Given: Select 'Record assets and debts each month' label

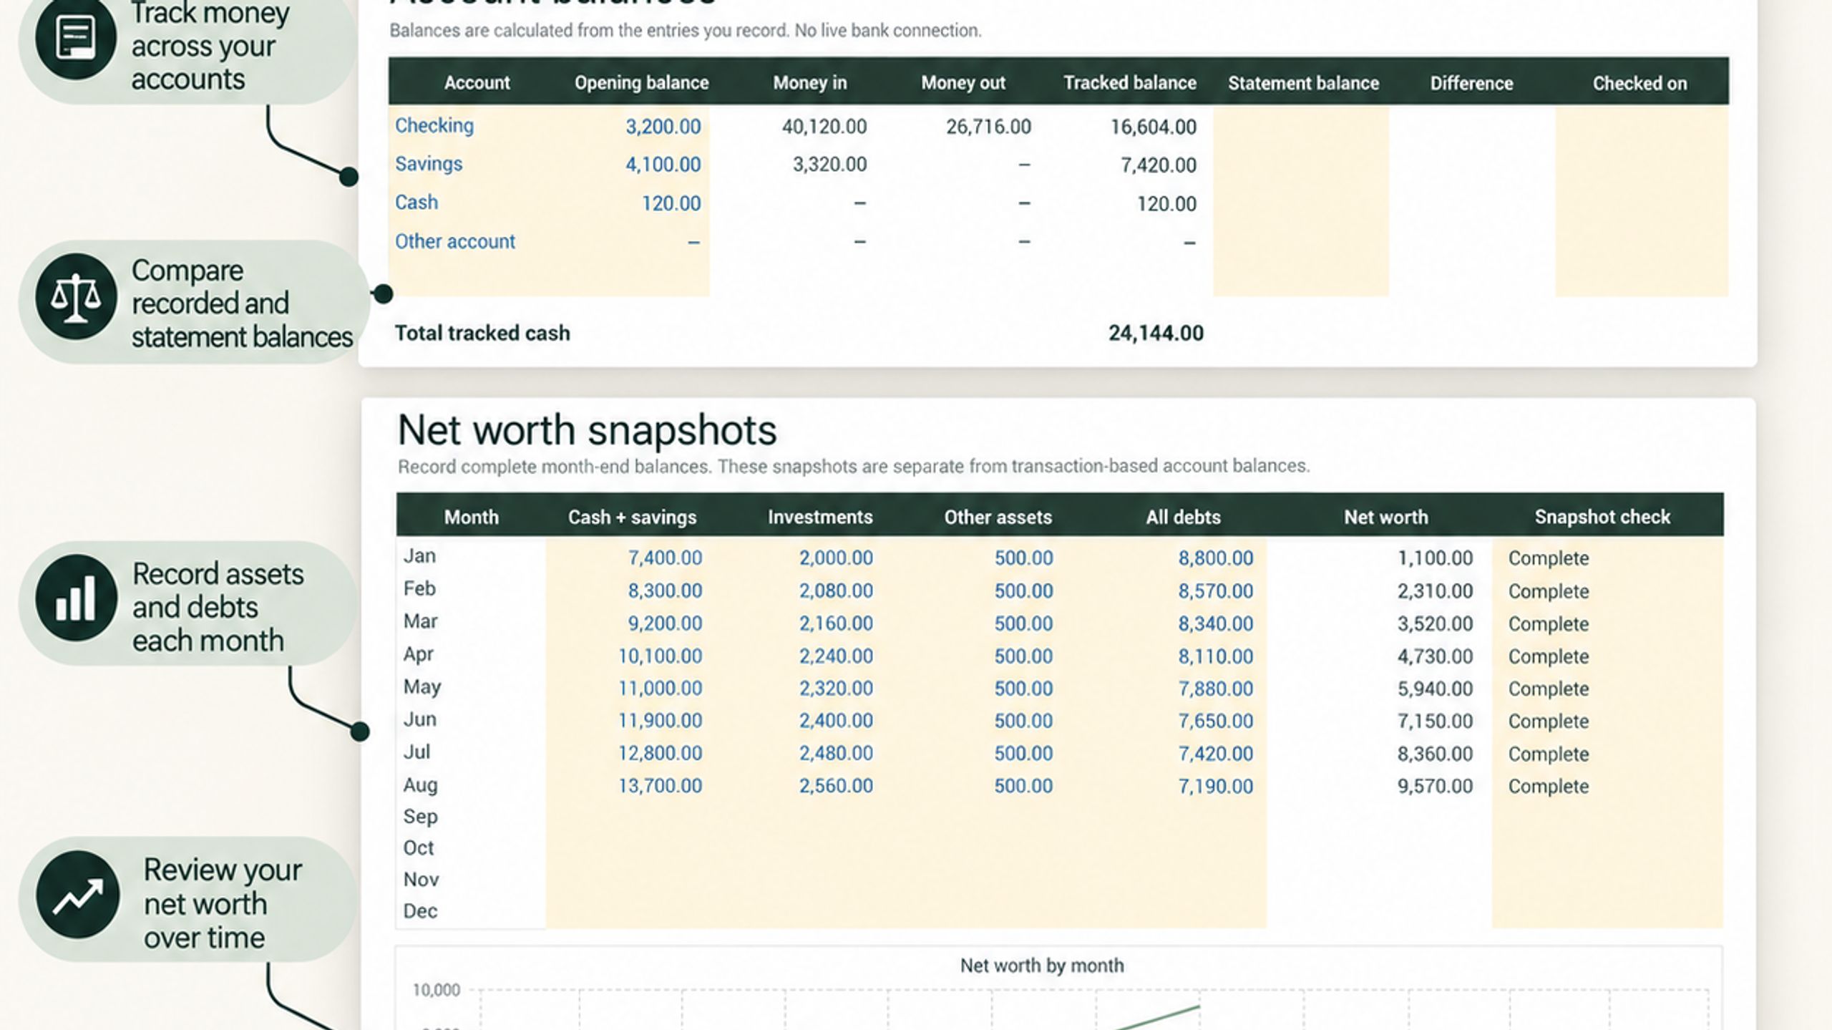Looking at the screenshot, I should pyautogui.click(x=218, y=607).
